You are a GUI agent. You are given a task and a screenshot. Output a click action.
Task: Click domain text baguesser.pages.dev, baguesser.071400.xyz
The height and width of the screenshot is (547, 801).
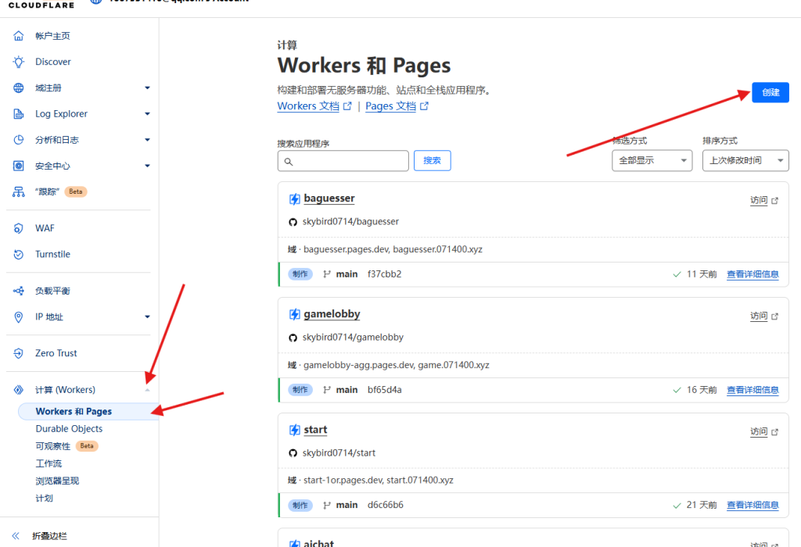click(393, 249)
